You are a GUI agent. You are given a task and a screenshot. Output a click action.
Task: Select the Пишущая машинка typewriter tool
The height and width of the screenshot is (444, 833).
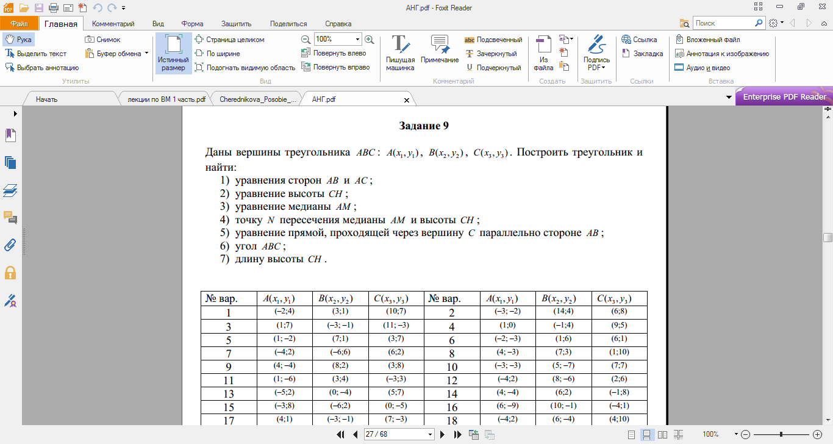(x=400, y=54)
